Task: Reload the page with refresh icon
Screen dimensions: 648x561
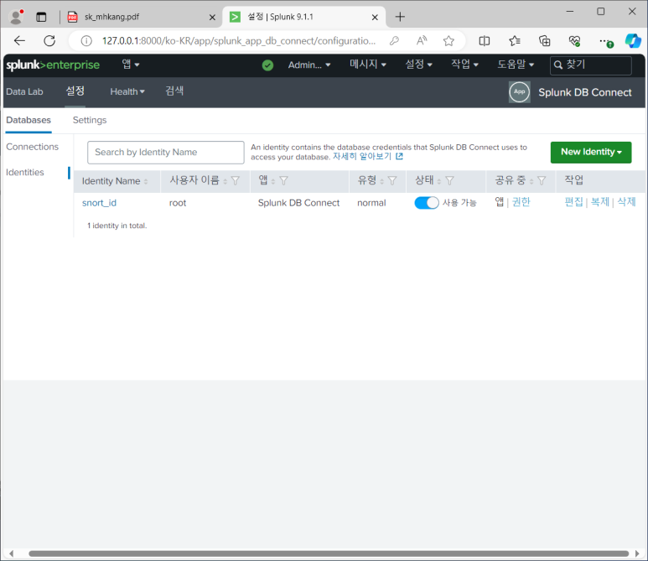Action: pos(49,40)
